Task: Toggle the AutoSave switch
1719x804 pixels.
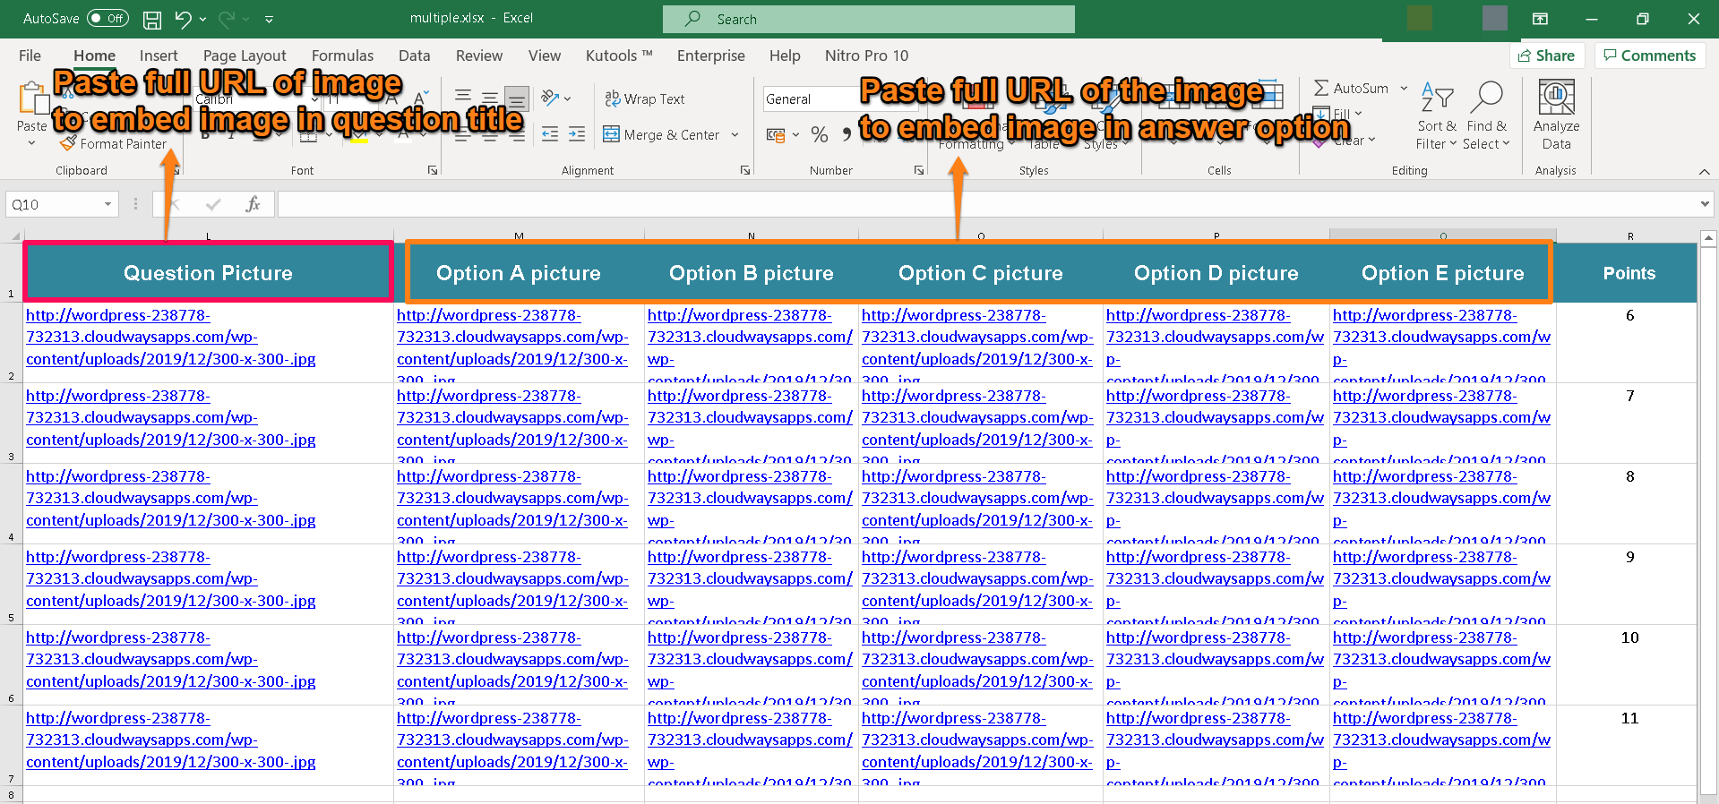Action: click(x=107, y=19)
